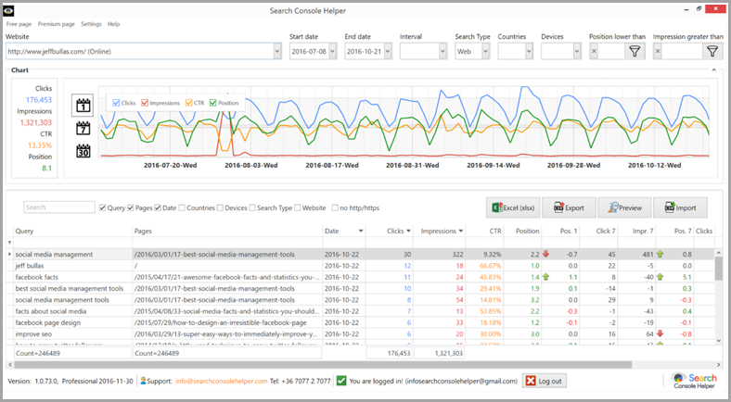731x402 pixels.
Task: Click the table search input field
Action: point(59,207)
